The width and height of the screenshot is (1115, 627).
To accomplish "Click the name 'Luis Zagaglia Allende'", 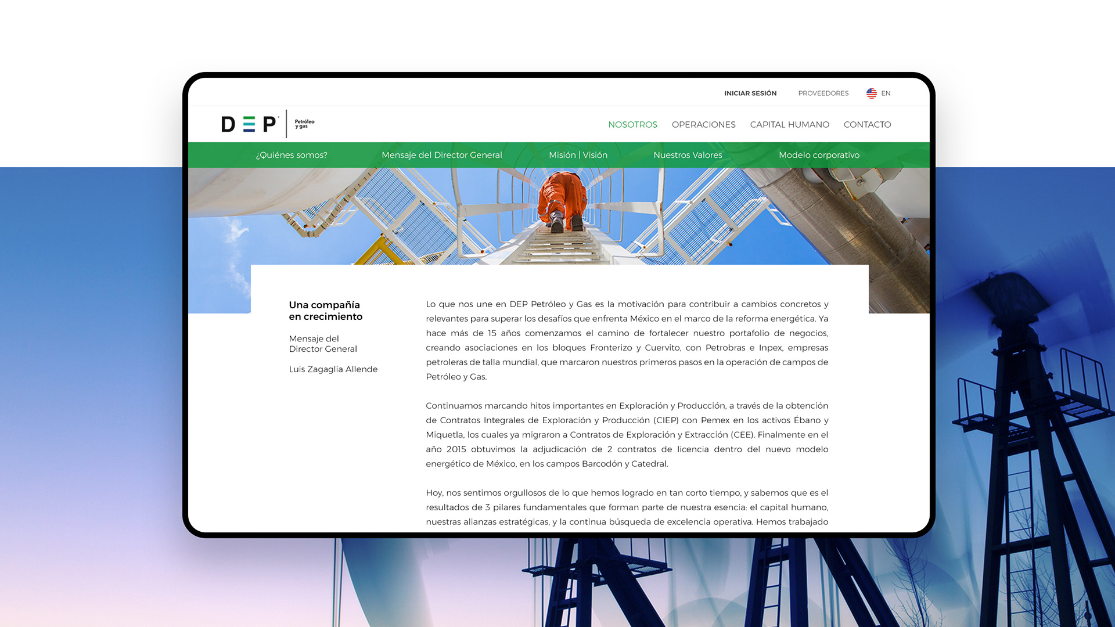I will tap(333, 369).
